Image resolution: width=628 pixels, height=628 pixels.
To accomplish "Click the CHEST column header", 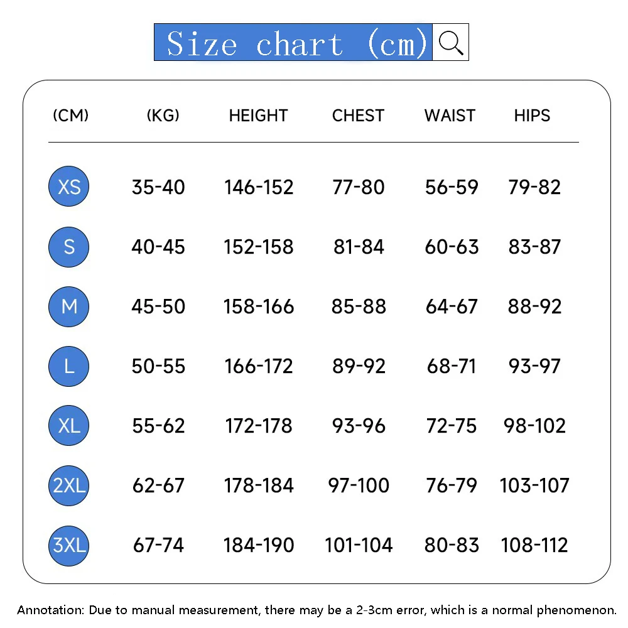I will [358, 116].
